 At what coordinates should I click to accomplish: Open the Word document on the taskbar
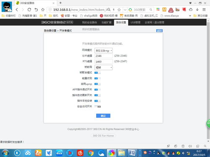click(132, 153)
